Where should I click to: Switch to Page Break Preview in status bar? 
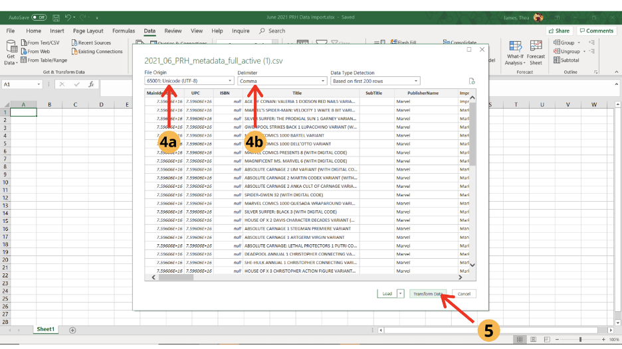click(547, 340)
